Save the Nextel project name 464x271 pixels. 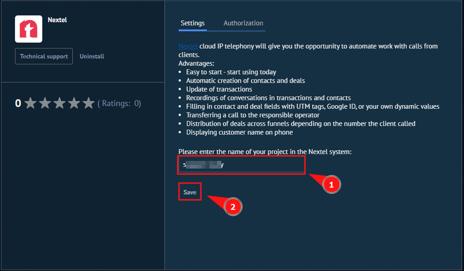[x=190, y=192]
